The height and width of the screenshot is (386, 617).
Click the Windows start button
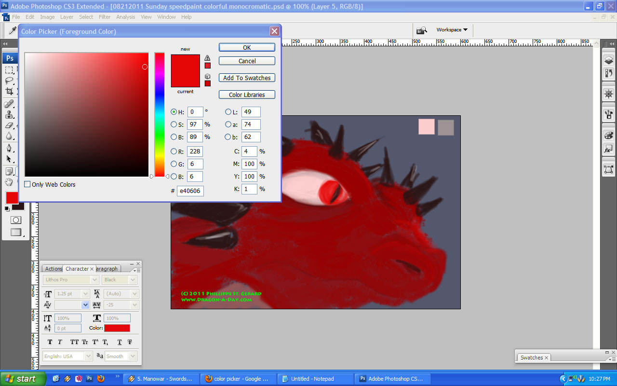(23, 379)
